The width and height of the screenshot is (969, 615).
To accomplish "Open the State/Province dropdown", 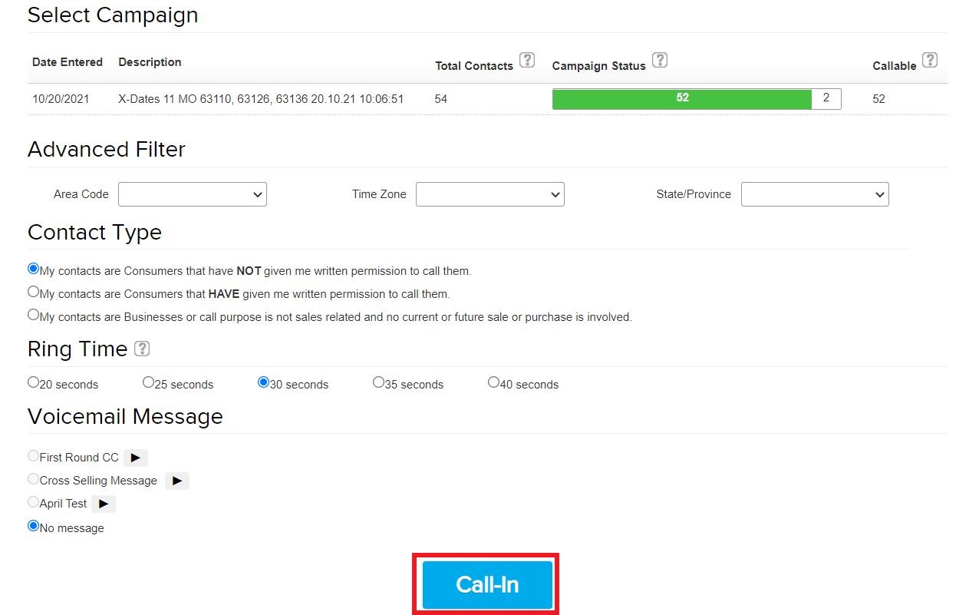I will 814,194.
